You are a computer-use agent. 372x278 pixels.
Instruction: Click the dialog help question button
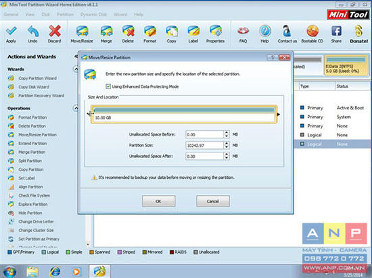[x=273, y=57]
